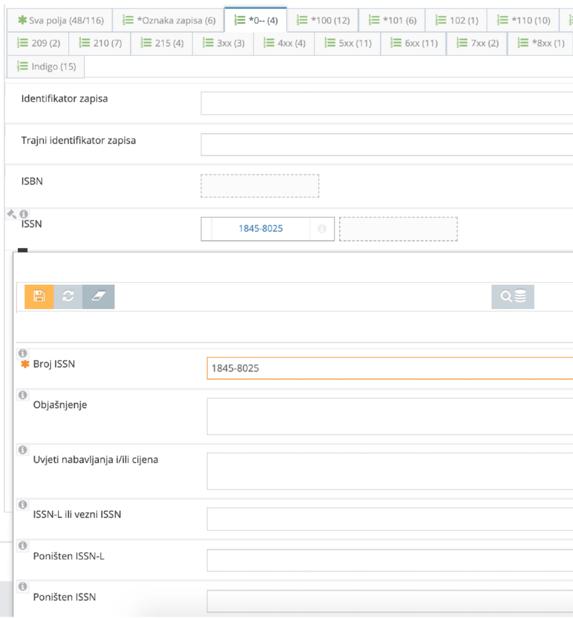The image size is (573, 618).
Task: Click the info icon above Poništen ISSN-L
Action: (x=22, y=545)
